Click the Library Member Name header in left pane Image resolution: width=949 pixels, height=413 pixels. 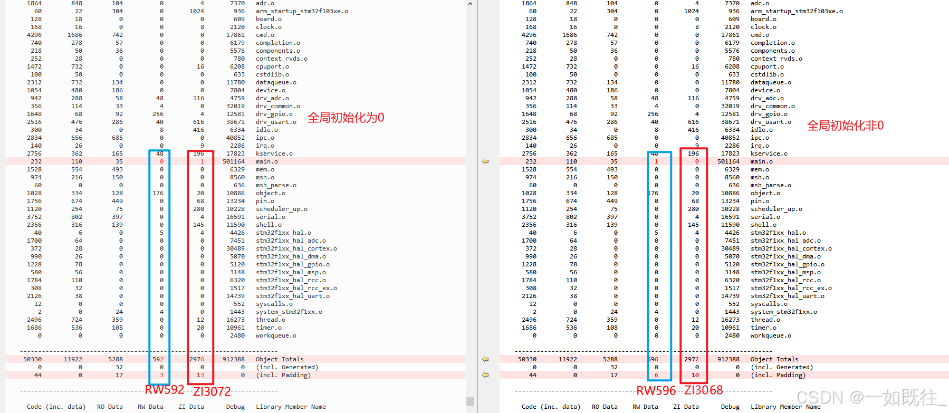tap(291, 407)
